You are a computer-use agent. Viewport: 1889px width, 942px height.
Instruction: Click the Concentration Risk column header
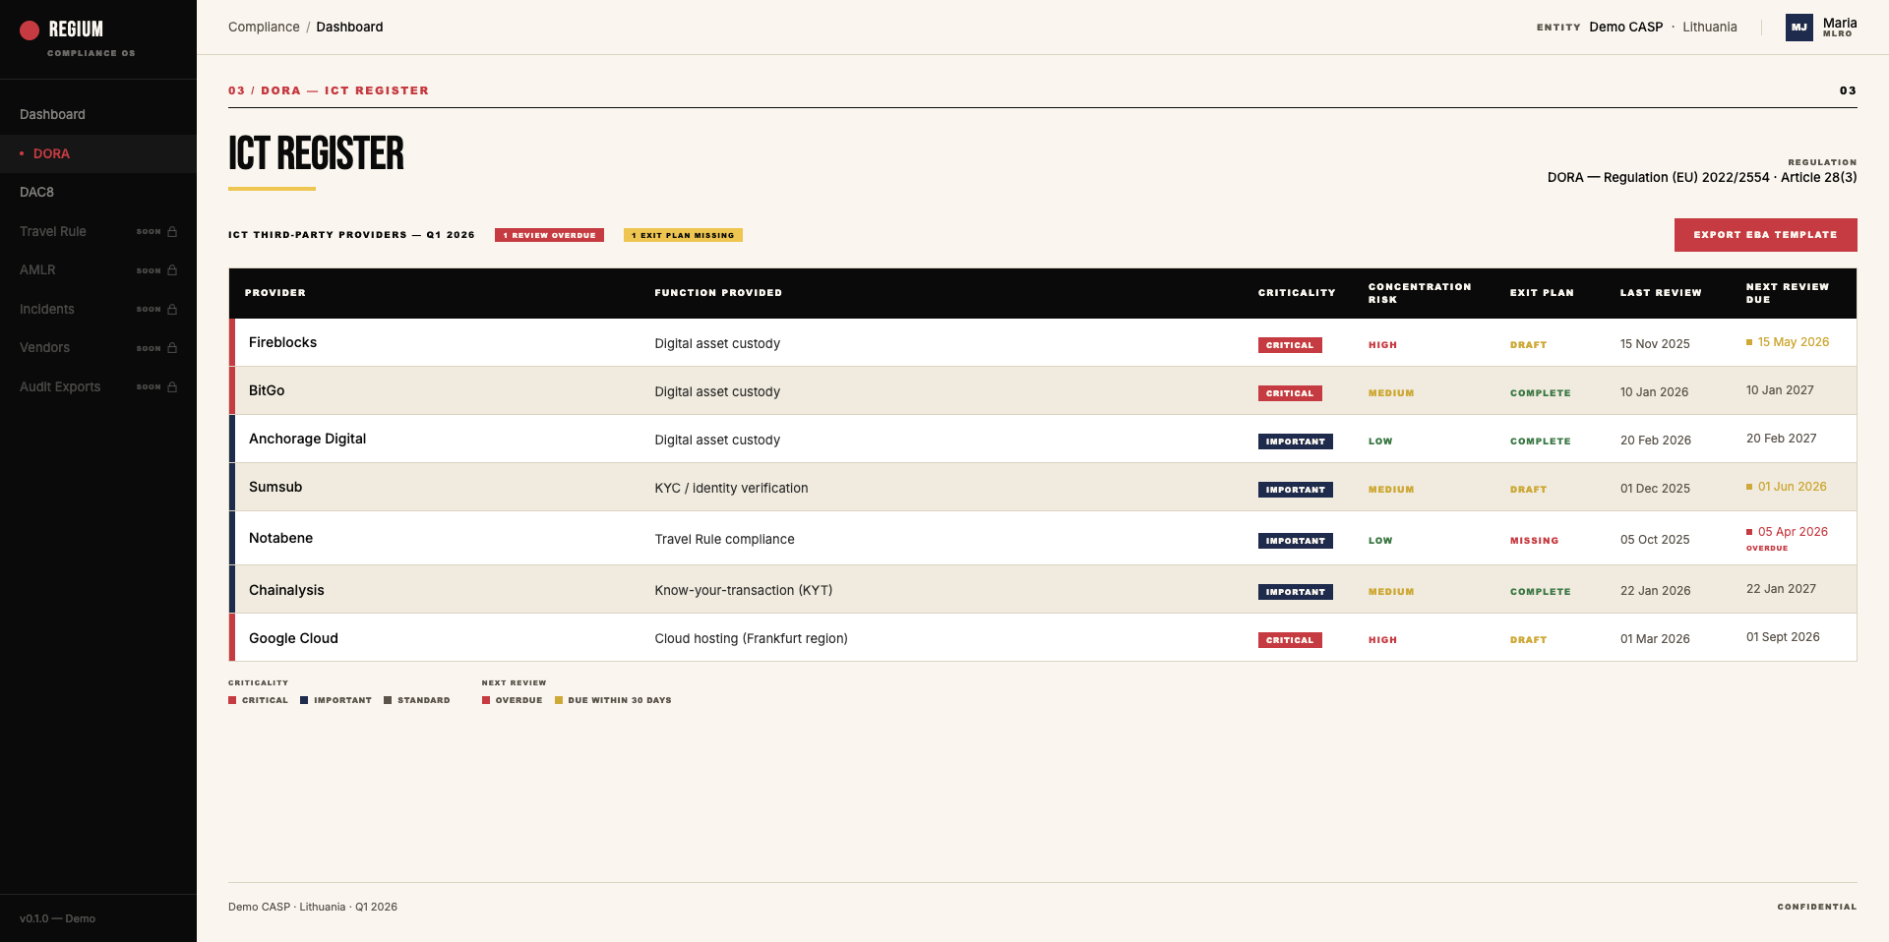point(1420,293)
